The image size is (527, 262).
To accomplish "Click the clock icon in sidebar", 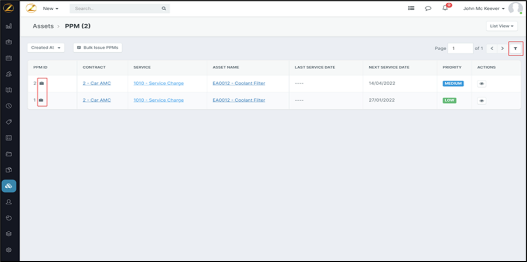I will (9, 106).
